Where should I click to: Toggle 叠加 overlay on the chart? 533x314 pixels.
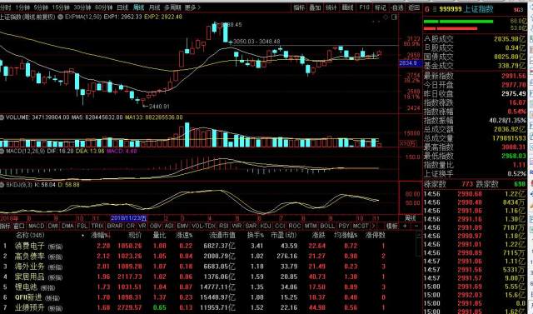pyautogui.click(x=315, y=7)
